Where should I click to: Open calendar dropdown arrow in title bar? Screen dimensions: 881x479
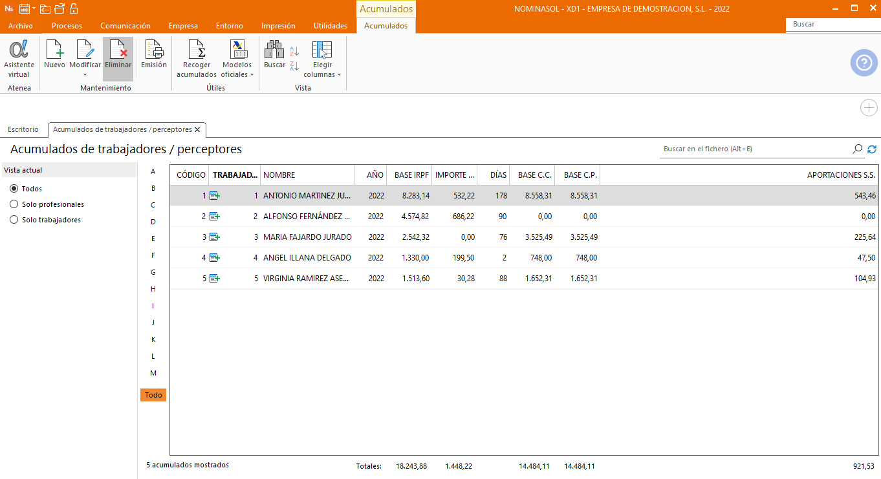(x=34, y=8)
